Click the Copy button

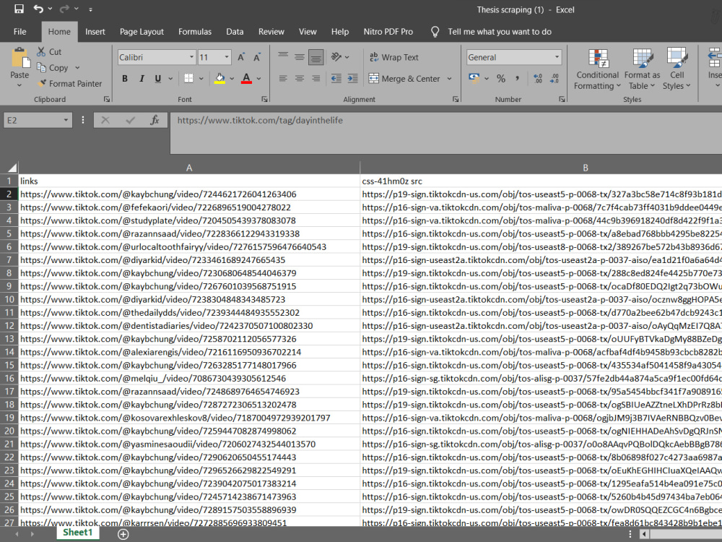[53, 68]
